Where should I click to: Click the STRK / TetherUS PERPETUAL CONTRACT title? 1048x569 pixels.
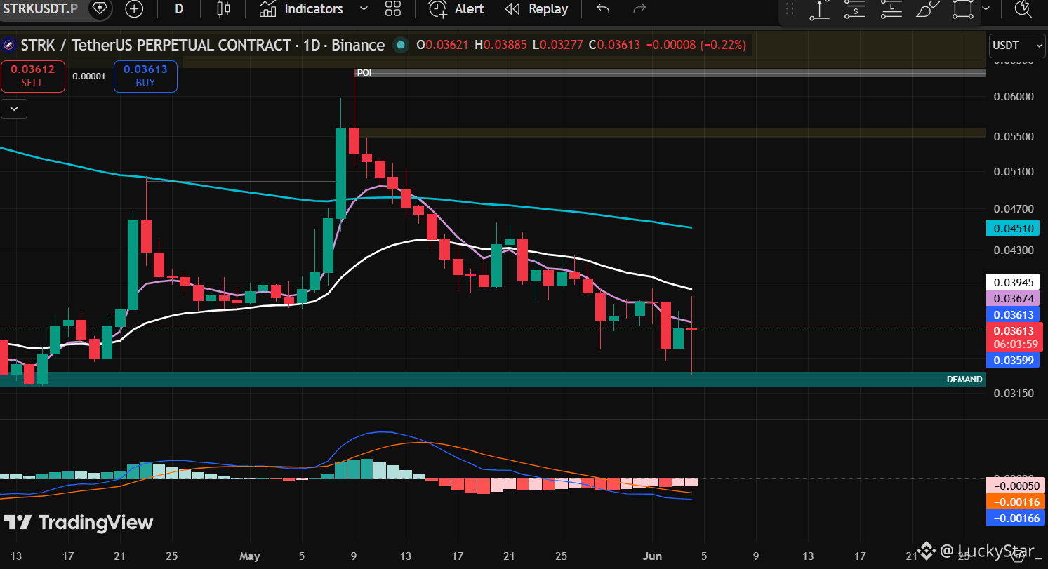click(x=155, y=46)
